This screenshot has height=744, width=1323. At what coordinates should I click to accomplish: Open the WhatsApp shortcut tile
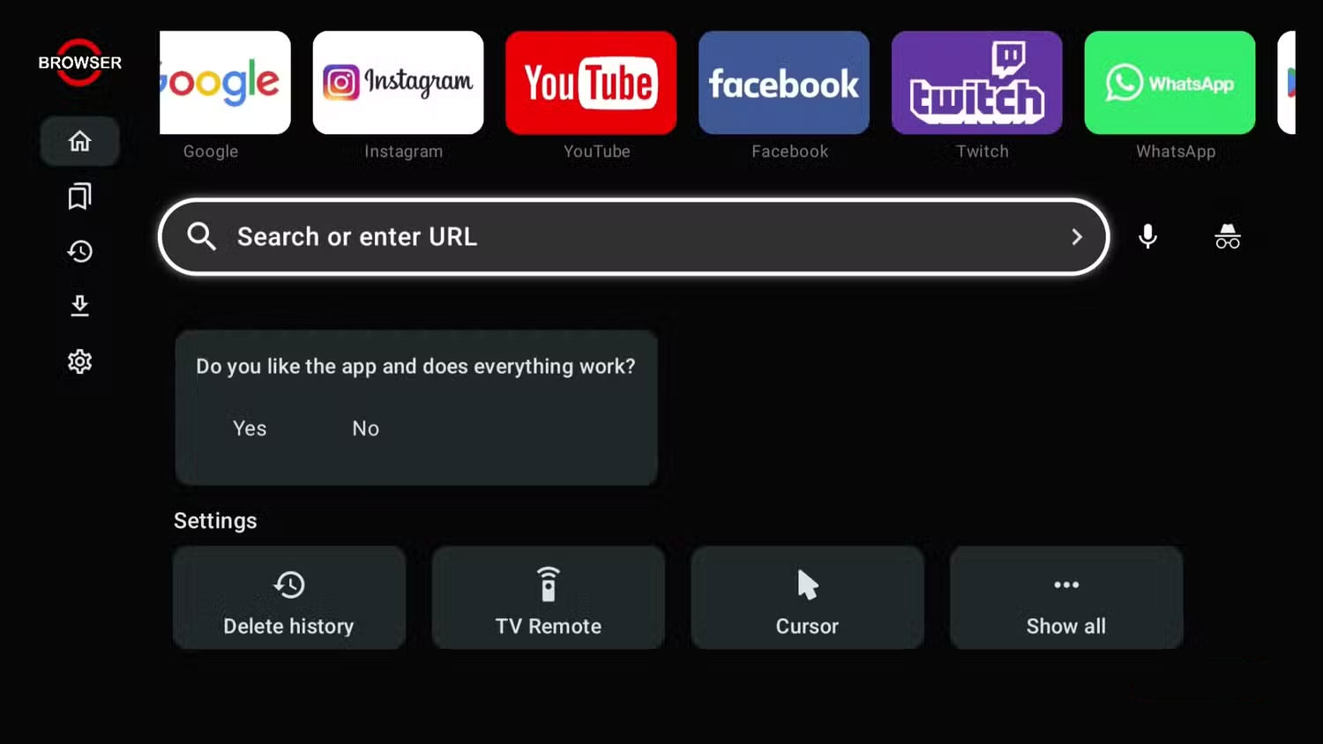[x=1170, y=83]
